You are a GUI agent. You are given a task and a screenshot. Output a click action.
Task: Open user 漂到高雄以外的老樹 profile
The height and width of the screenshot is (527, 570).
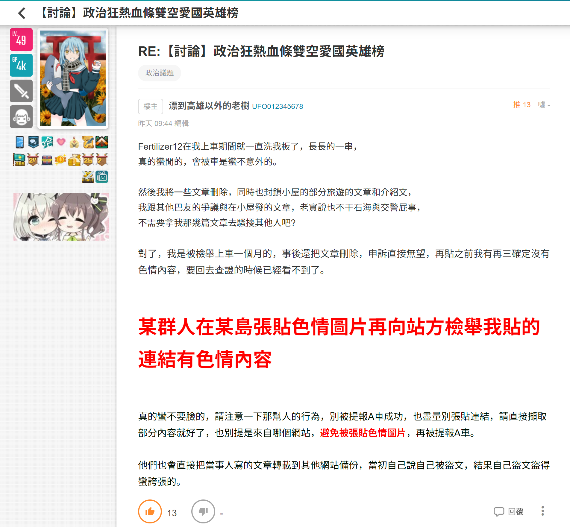pyautogui.click(x=209, y=106)
